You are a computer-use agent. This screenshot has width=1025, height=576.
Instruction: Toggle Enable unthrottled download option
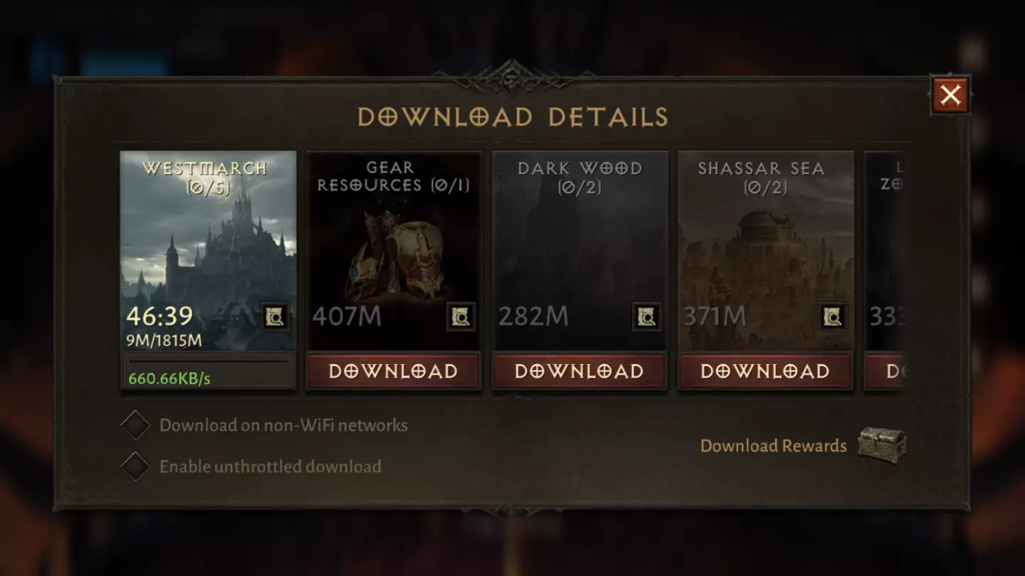pyautogui.click(x=135, y=466)
